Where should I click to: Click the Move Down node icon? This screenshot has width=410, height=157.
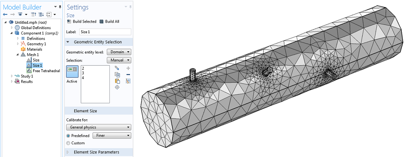click(41, 14)
